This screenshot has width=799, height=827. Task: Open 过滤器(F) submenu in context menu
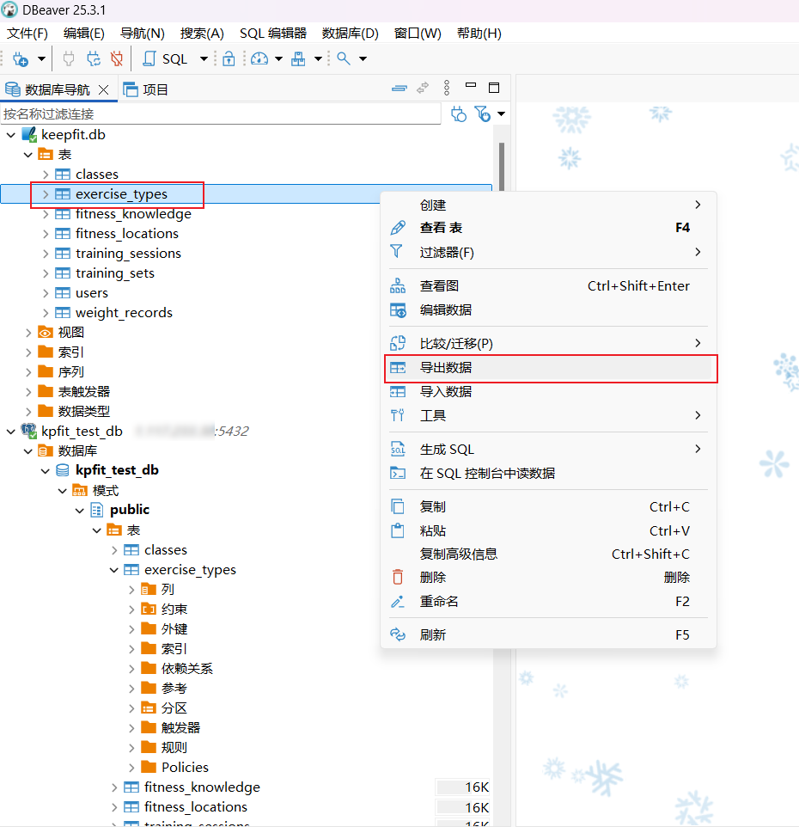548,252
